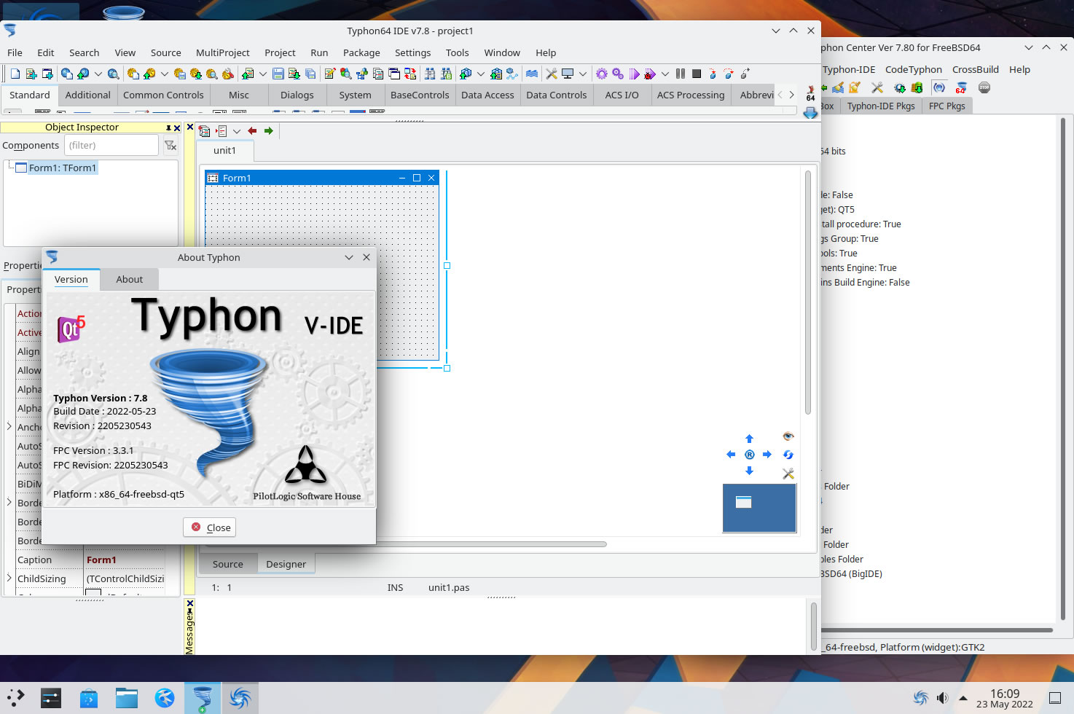Open the MultiProject menu

click(x=222, y=52)
